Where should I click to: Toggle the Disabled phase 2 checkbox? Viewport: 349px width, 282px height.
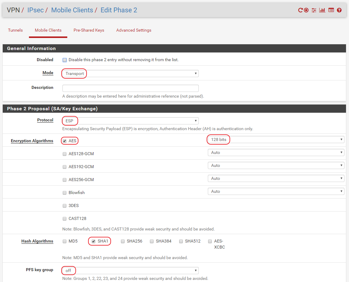point(65,60)
